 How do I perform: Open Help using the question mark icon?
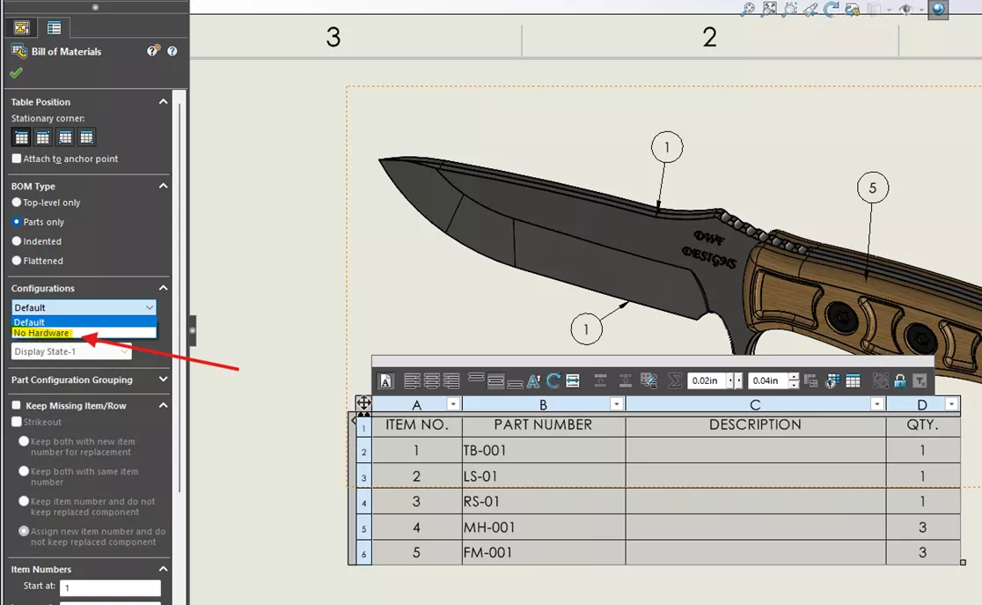coord(172,50)
